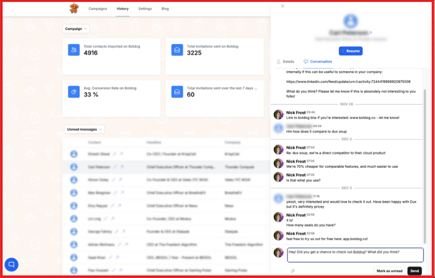
Task: Click the 4916 total contacts value
Action: click(91, 53)
